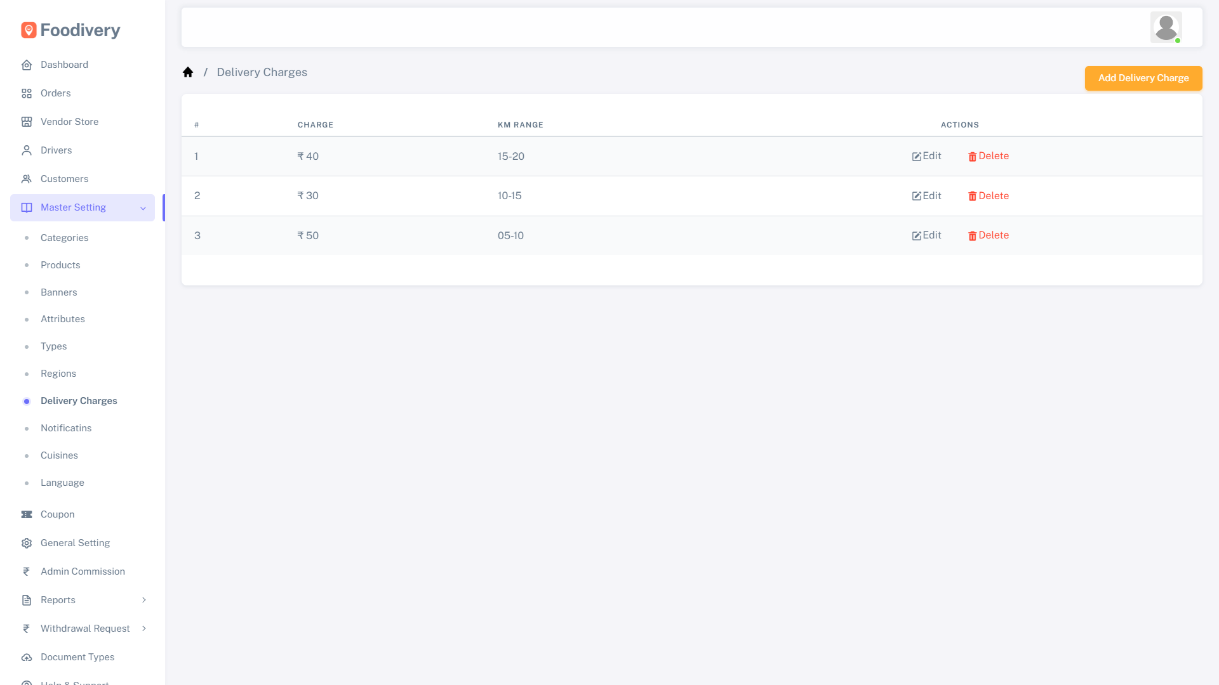Screen dimensions: 1219x685
Task: Click the Admin Commission rupee icon
Action: [x=26, y=571]
